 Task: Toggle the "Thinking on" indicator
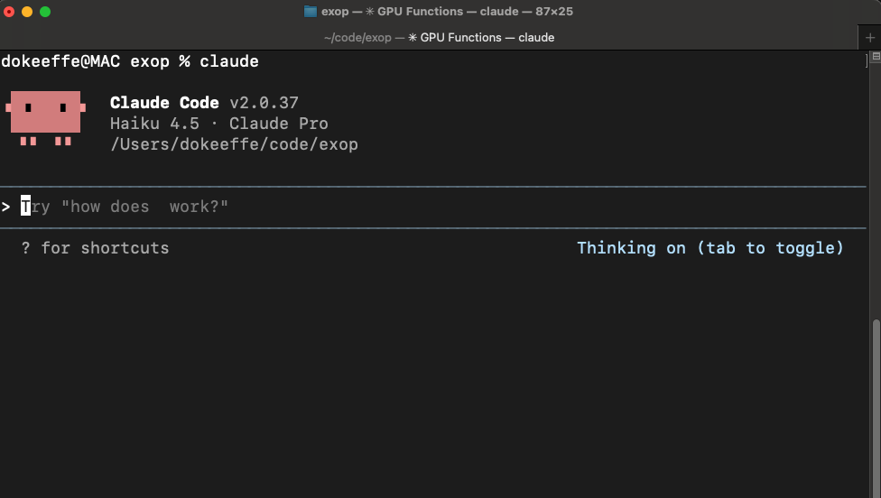[x=709, y=248]
